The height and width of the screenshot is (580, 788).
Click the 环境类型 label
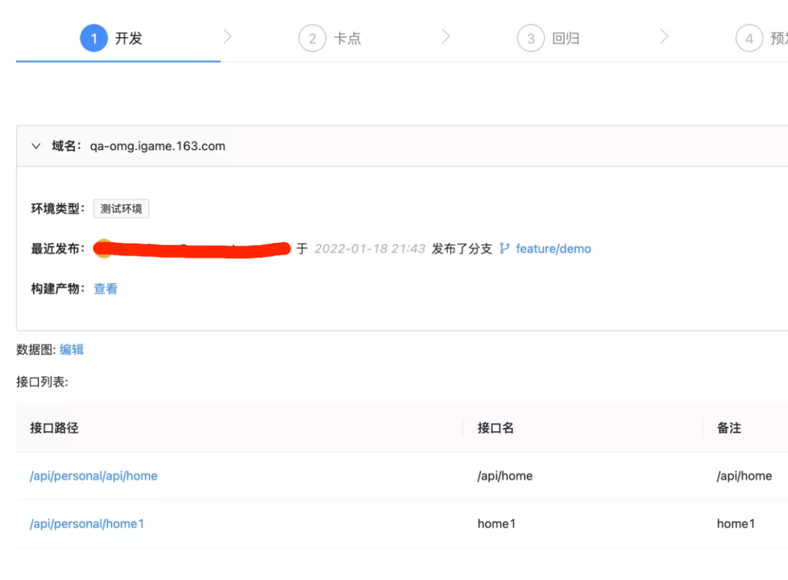[x=58, y=209]
